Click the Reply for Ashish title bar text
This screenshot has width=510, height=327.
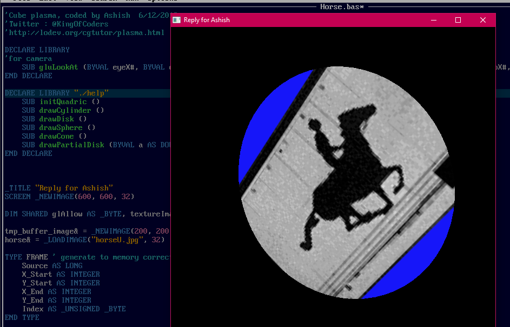pyautogui.click(x=207, y=20)
